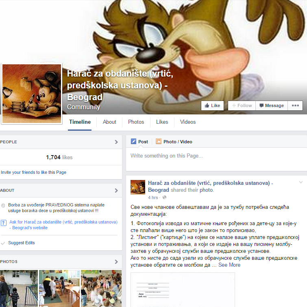Click See More to expand the post
The image size is (307, 307).
pos(229,265)
